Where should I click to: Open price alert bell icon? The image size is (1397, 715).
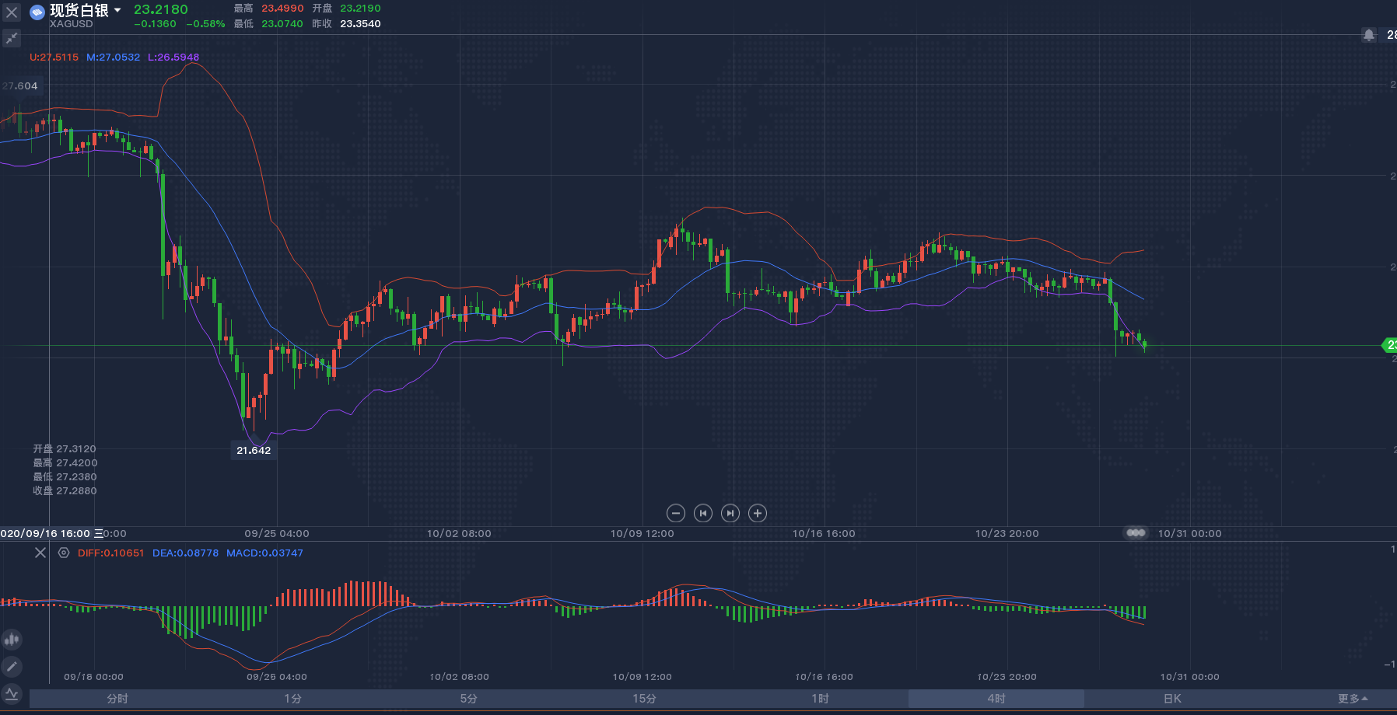pos(1369,35)
